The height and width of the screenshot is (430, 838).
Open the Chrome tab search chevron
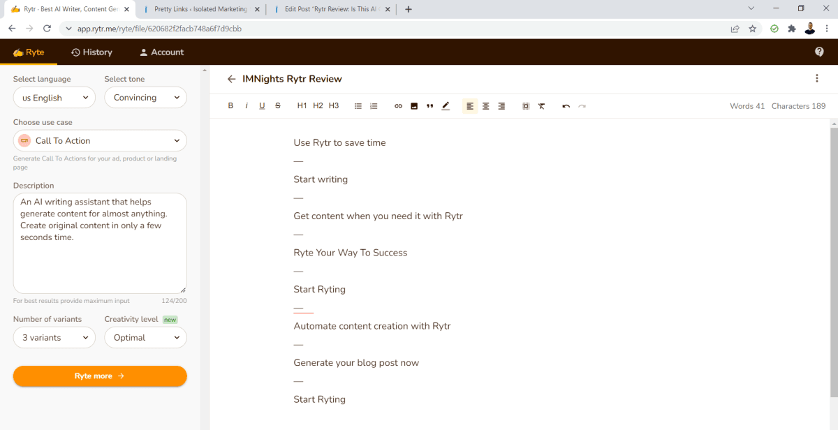[x=751, y=8]
